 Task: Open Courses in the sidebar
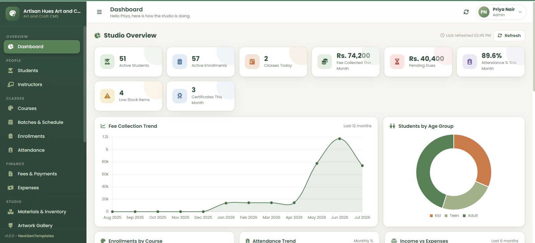click(42, 108)
